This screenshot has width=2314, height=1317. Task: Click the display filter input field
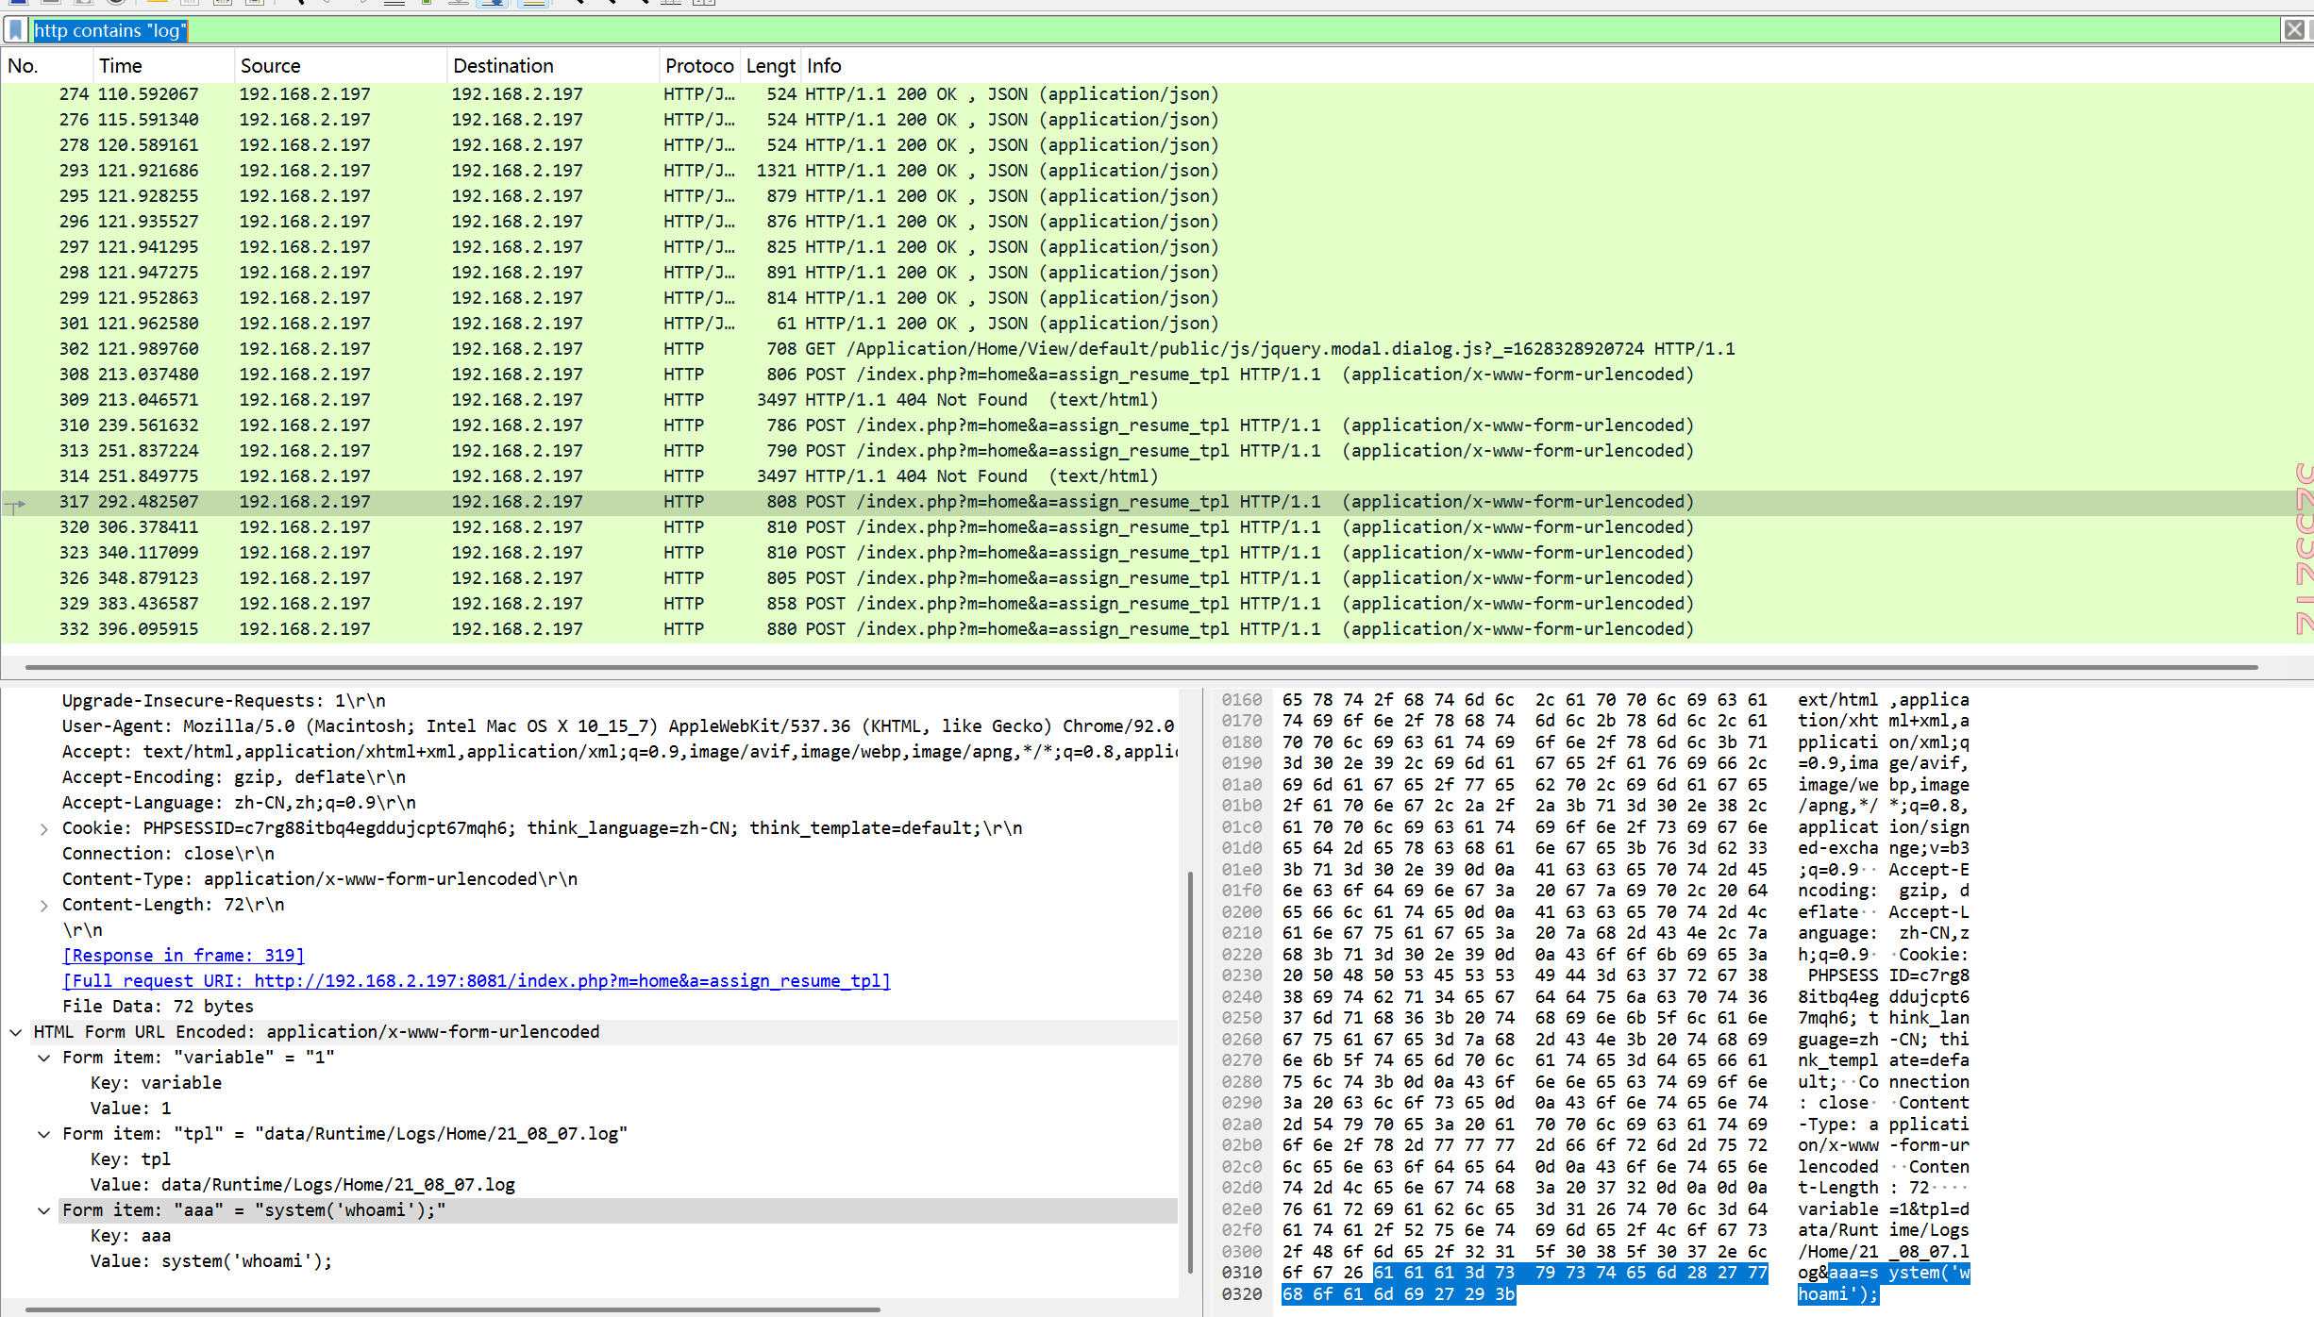[x=1132, y=30]
